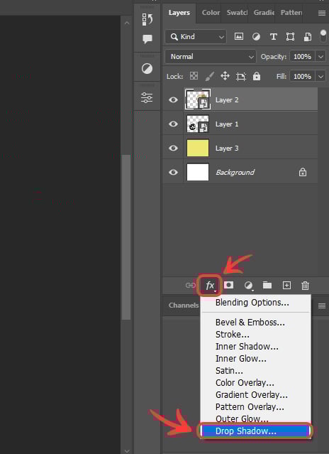Open the Kind filter dropdown

(196, 37)
